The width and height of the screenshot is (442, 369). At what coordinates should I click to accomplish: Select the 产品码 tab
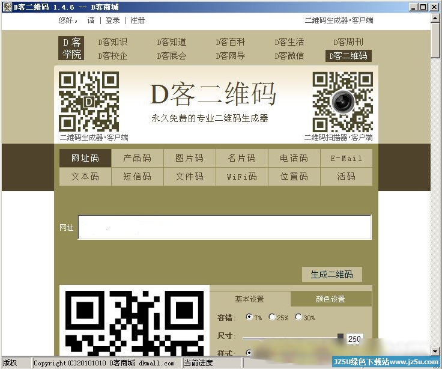138,157
